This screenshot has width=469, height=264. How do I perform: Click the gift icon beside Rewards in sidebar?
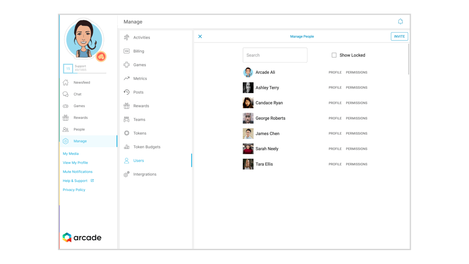(x=66, y=118)
